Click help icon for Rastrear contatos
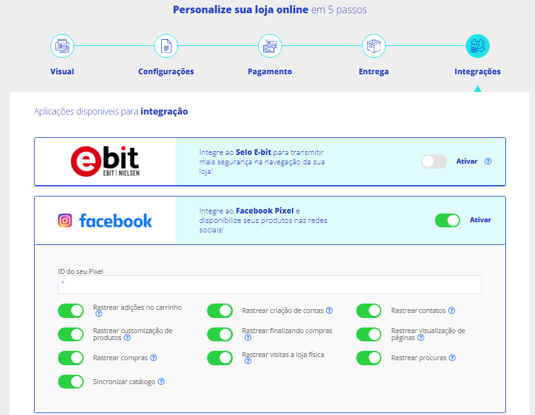The image size is (535, 415). point(452,310)
